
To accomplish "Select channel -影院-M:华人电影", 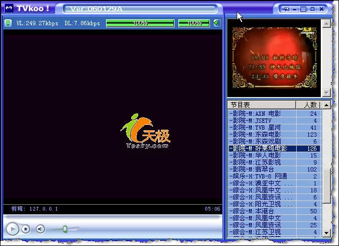I will pyautogui.click(x=274, y=155).
